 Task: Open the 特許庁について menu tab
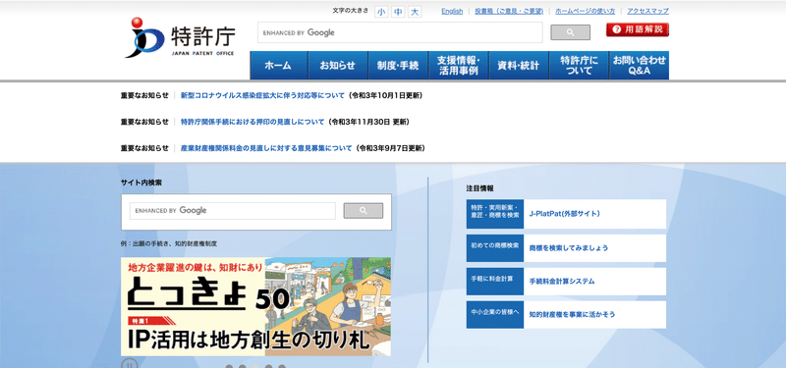point(579,66)
